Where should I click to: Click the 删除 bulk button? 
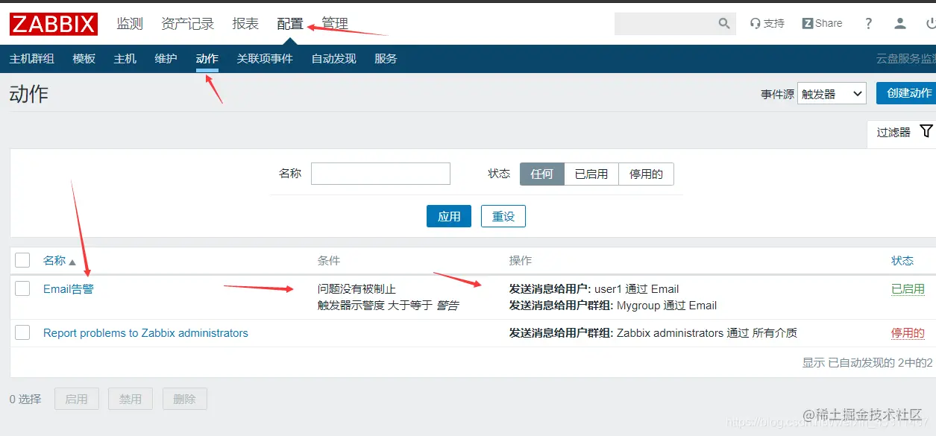click(x=184, y=399)
